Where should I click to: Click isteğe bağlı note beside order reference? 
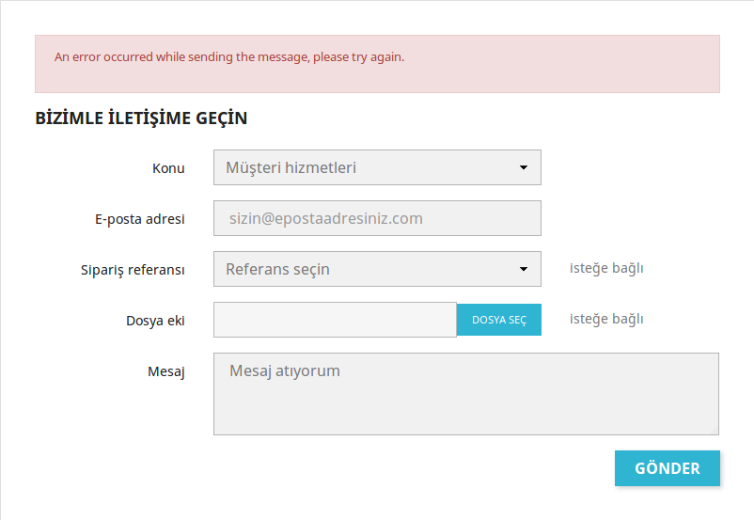tap(606, 268)
